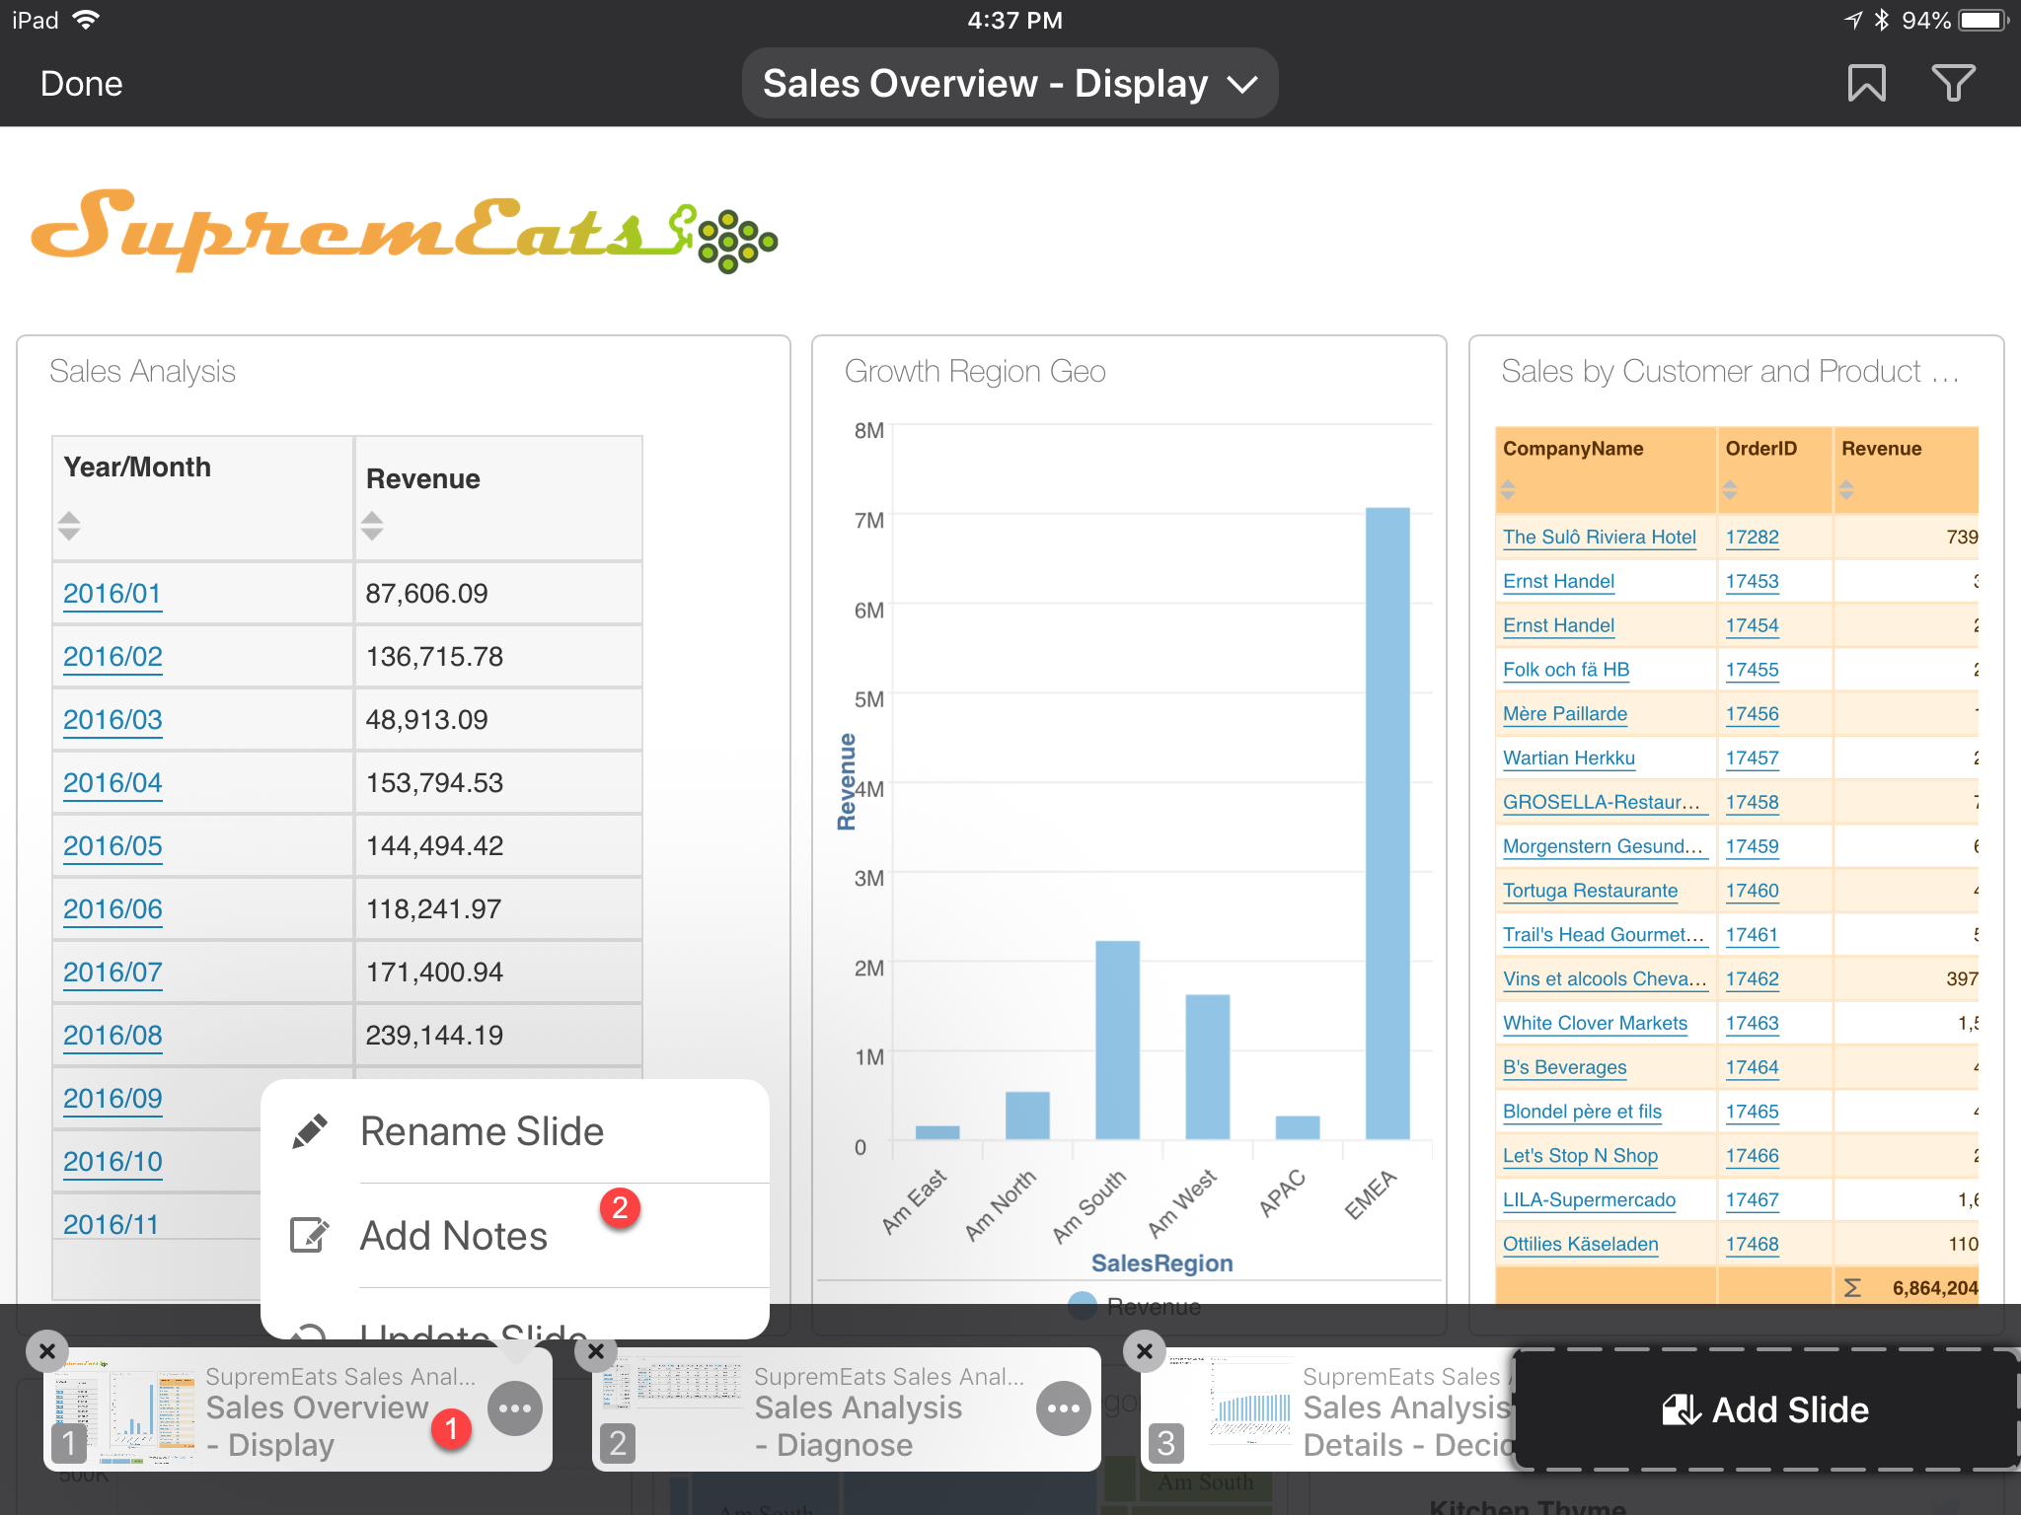The image size is (2021, 1515).
Task: Tap the Add Slide button
Action: pos(1766,1409)
